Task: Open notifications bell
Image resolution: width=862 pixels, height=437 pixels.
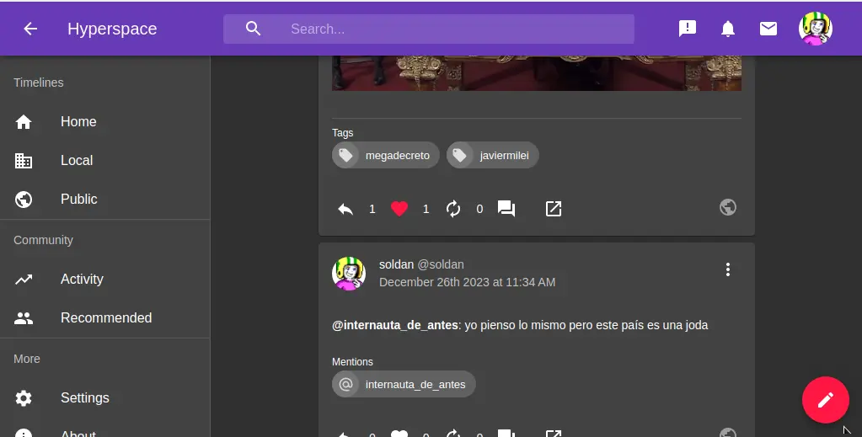Action: pos(728,29)
